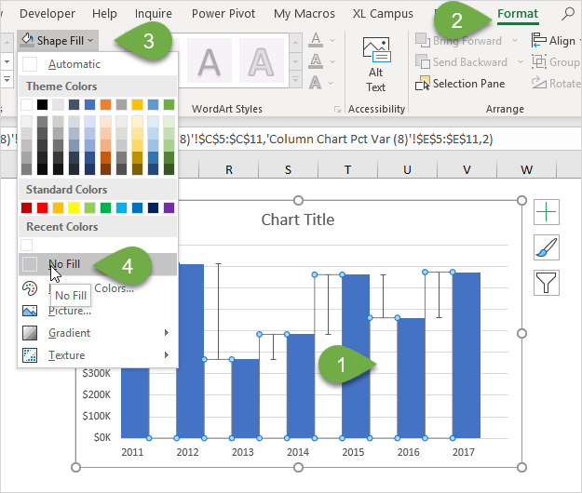Choose Automatic fill option
The image size is (582, 493).
(x=98, y=64)
